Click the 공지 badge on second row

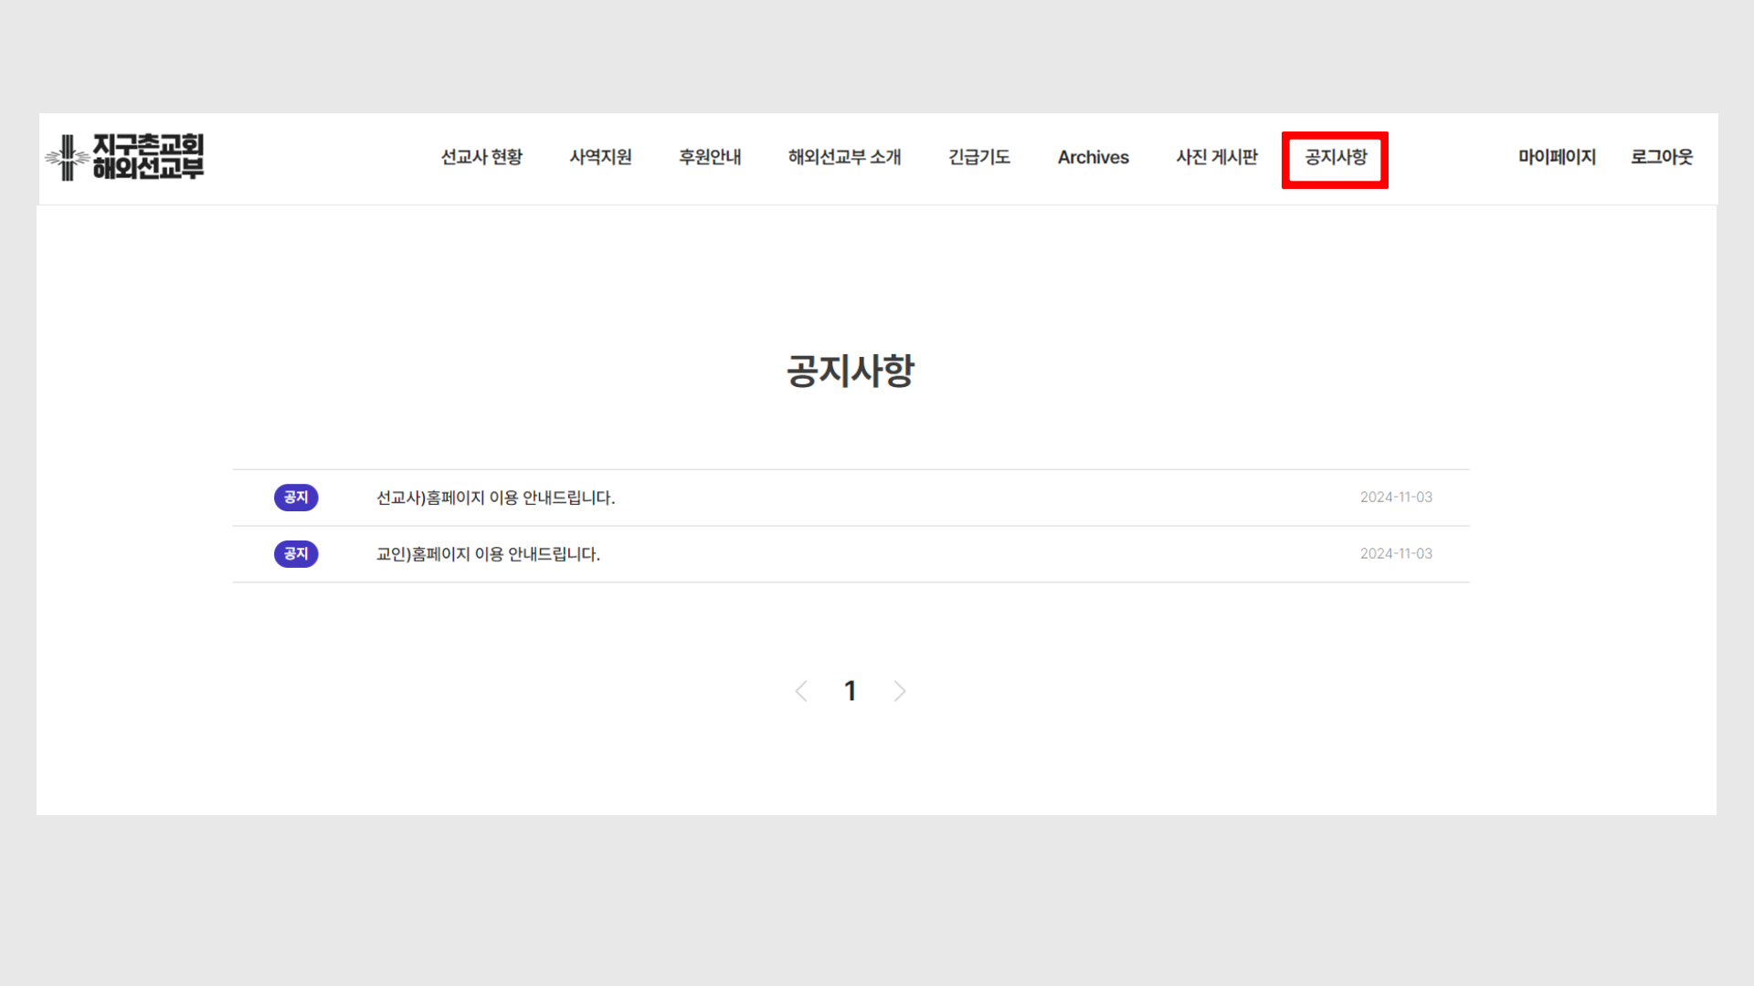pyautogui.click(x=295, y=554)
